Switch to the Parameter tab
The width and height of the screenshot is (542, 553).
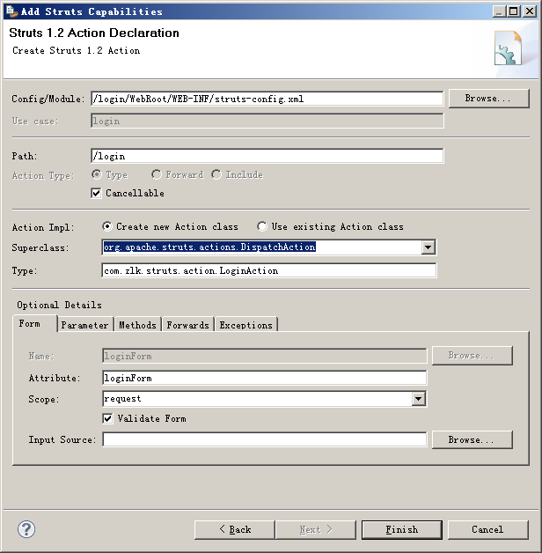[84, 325]
